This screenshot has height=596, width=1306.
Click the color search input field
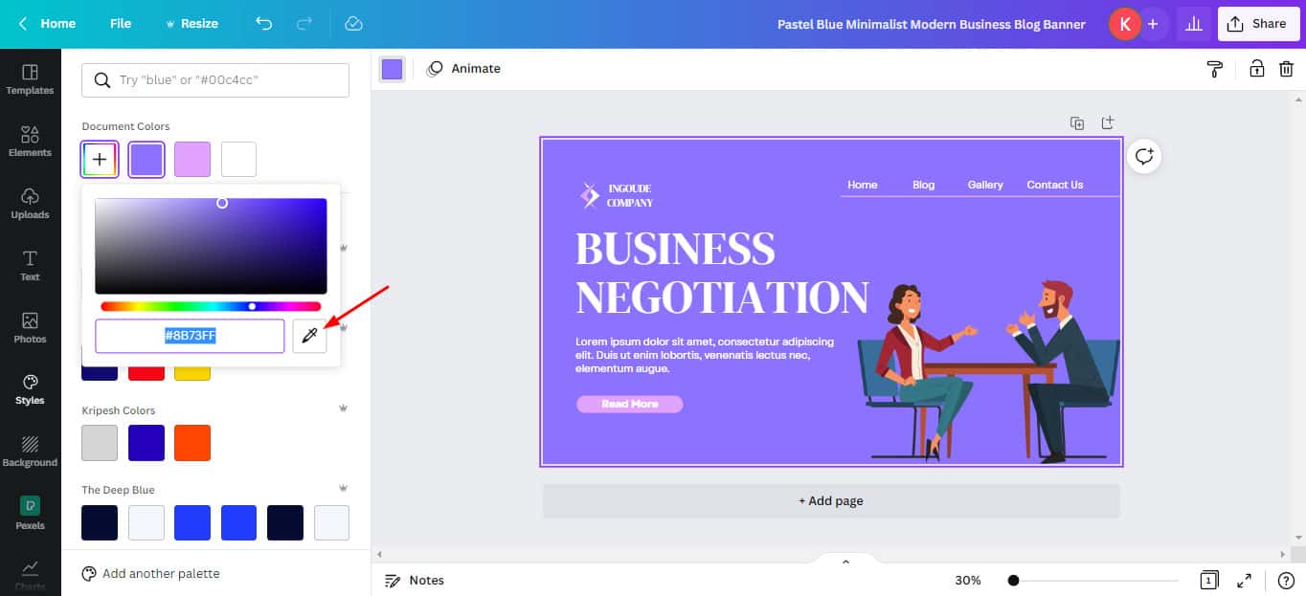(x=215, y=80)
